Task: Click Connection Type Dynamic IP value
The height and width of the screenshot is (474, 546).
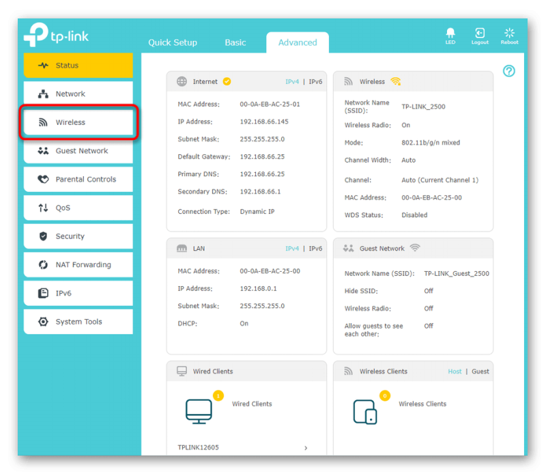Action: pyautogui.click(x=257, y=212)
